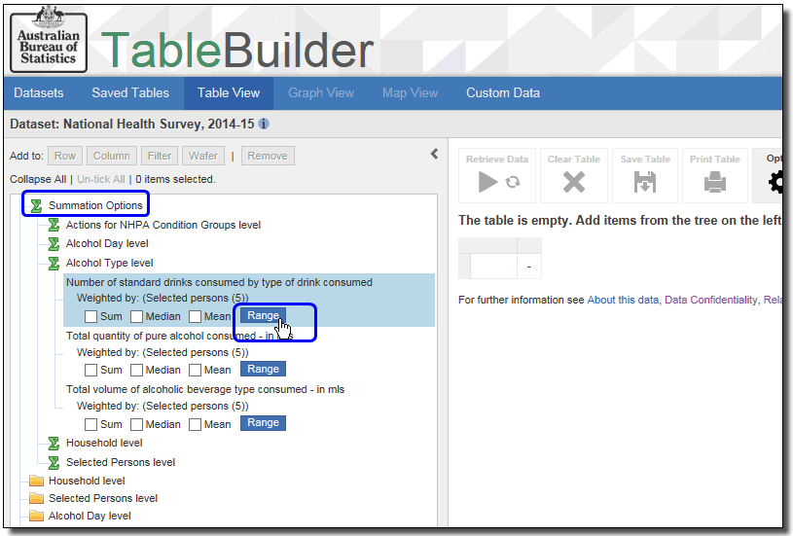
Task: Click the Range button for standard drinks
Action: point(263,316)
